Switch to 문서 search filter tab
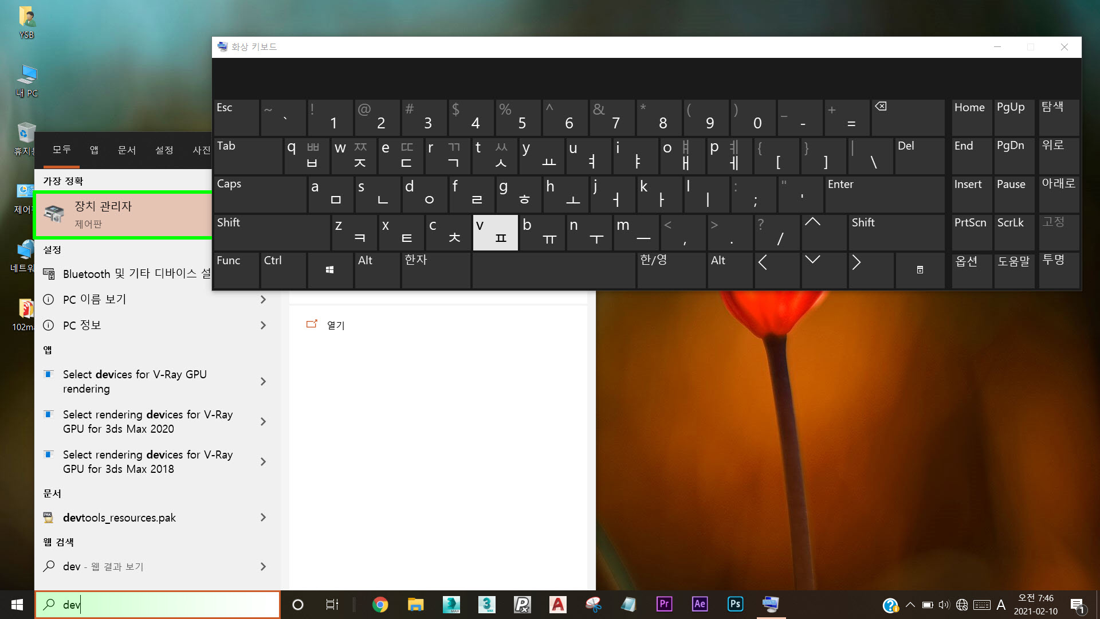The height and width of the screenshot is (619, 1100). 127,150
